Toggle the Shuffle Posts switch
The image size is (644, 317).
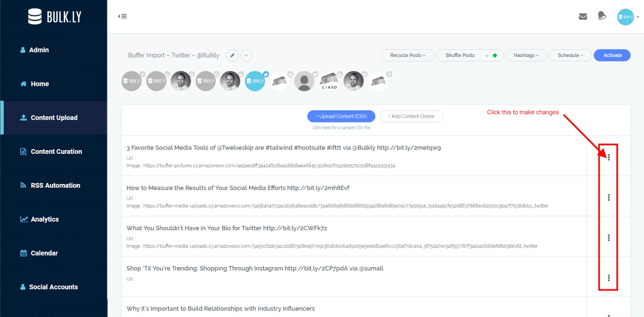[x=491, y=56]
